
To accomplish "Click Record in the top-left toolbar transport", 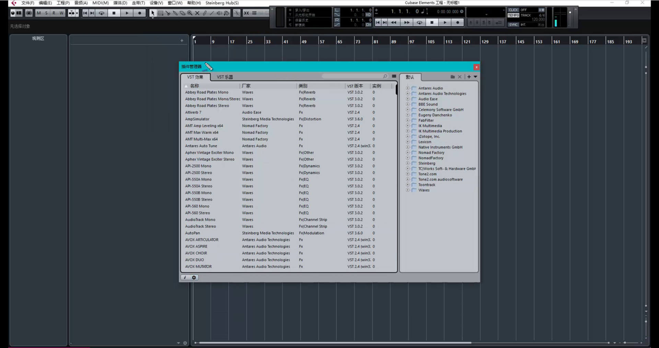I will [139, 13].
